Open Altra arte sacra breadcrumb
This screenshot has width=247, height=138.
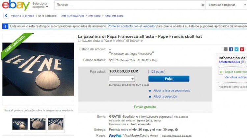click(114, 16)
